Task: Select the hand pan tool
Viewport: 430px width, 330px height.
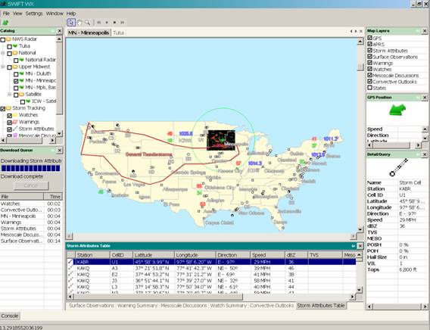Action: (x=79, y=23)
